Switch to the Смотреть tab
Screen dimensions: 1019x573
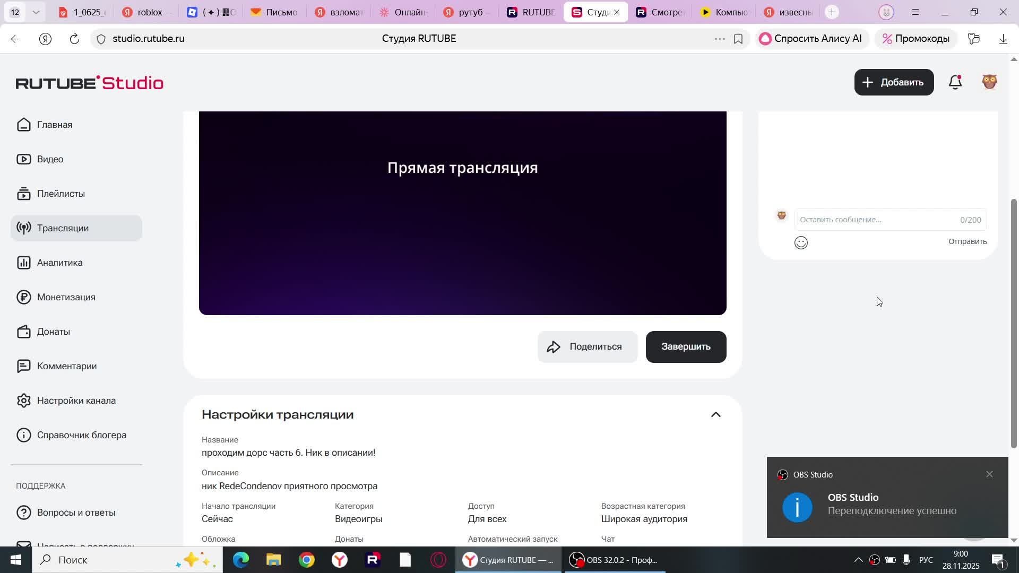tap(660, 12)
